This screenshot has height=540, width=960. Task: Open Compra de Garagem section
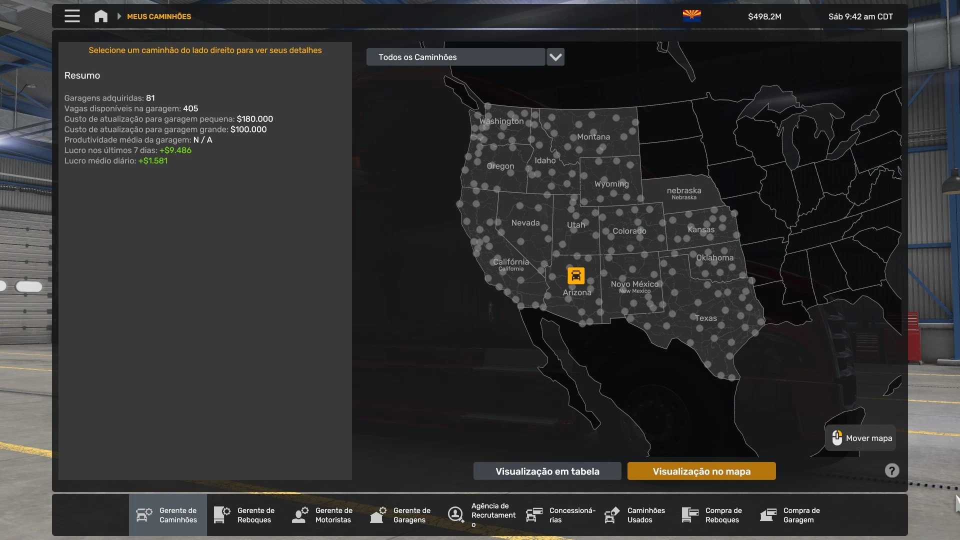[x=790, y=515]
